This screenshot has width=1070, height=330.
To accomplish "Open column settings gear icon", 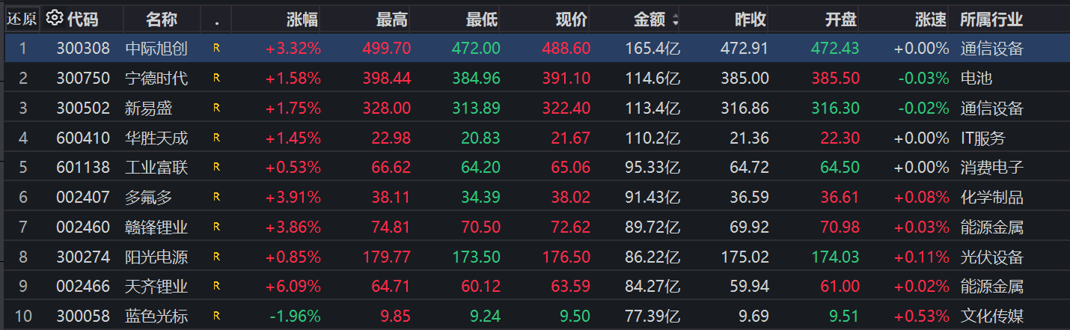I will point(54,18).
